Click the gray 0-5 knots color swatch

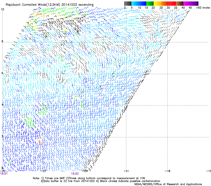tap(128, 3)
